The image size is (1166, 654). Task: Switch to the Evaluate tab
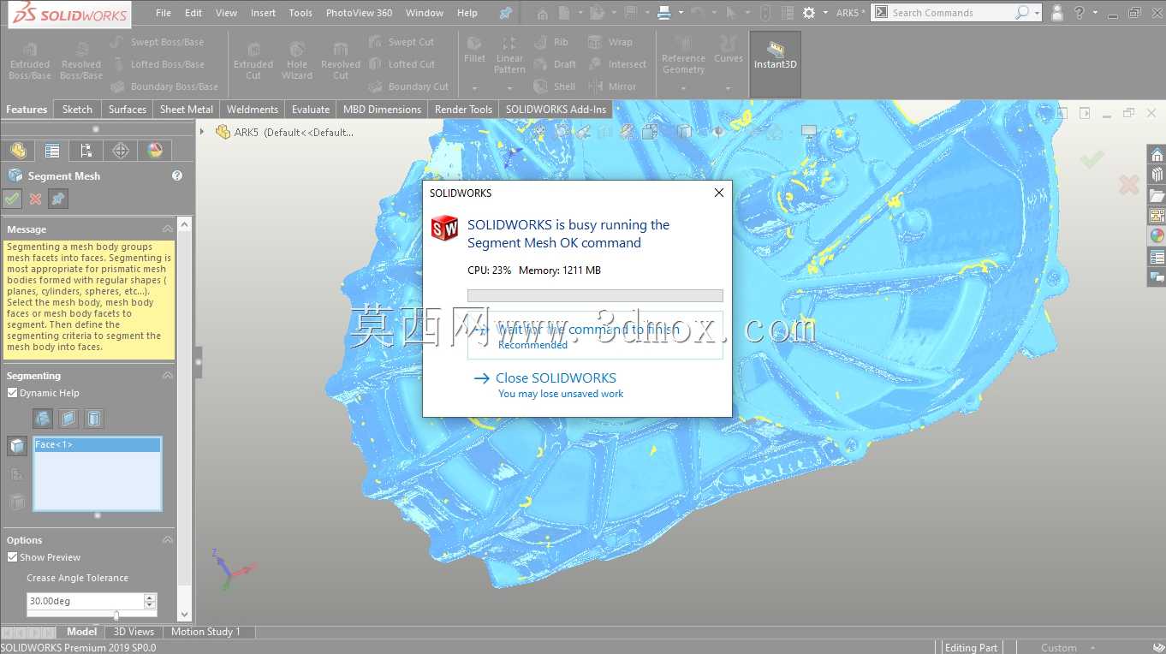311,110
